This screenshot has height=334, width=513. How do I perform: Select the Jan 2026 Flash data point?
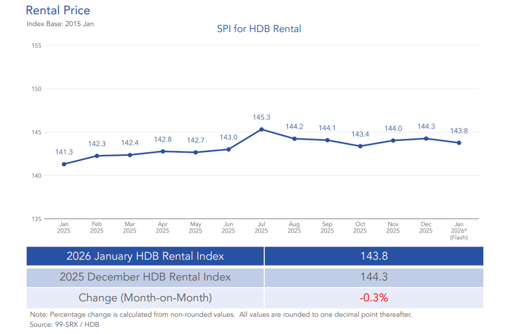coord(459,143)
